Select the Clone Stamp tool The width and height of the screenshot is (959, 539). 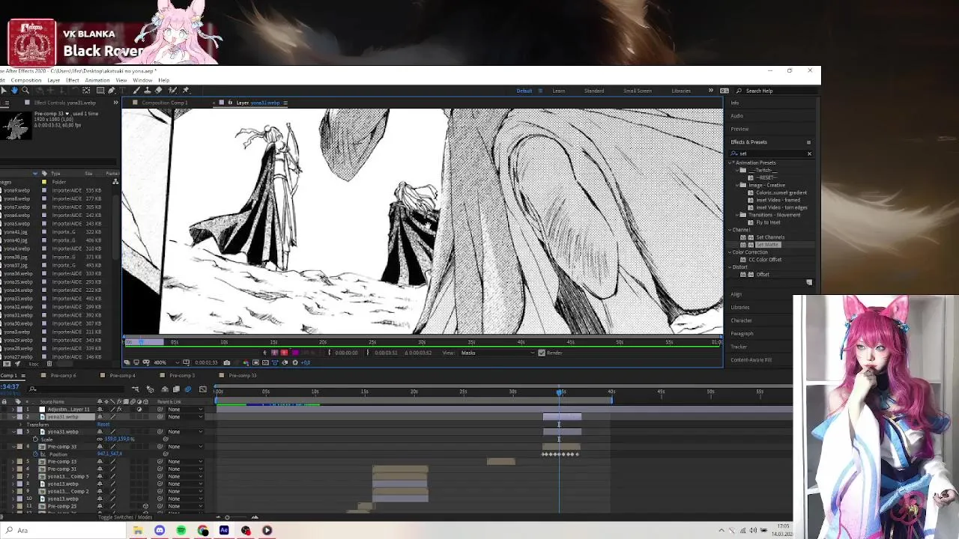click(x=147, y=91)
